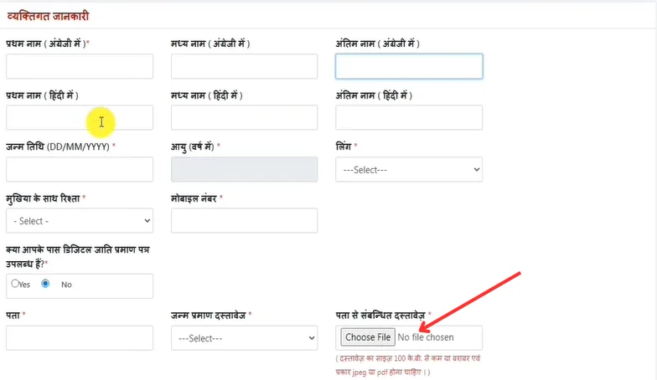657x380 pixels.
Task: Click the मोबाइल नंबर input field
Action: coord(244,221)
